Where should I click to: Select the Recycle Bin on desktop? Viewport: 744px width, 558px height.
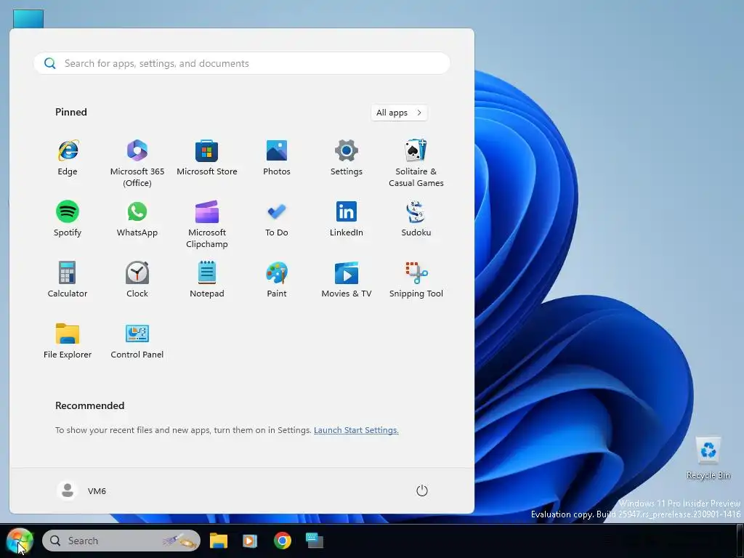708,458
